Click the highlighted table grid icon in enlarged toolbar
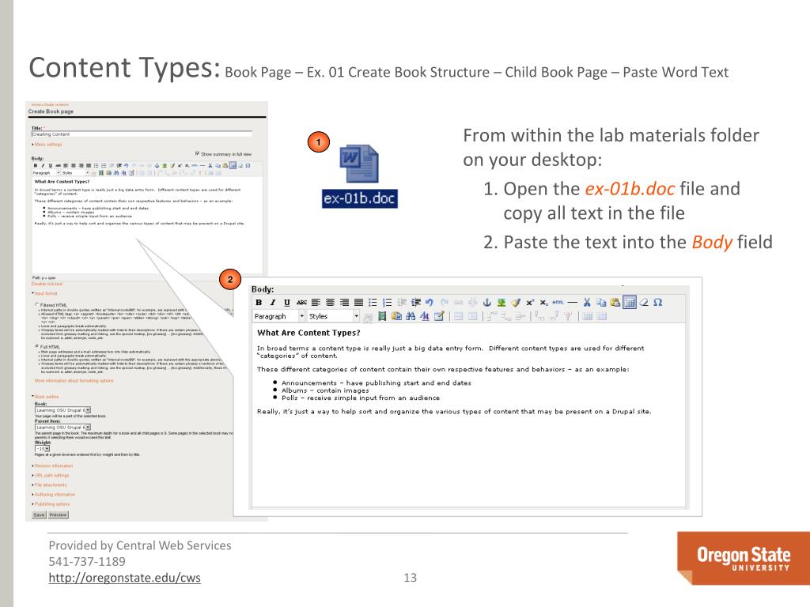The width and height of the screenshot is (810, 607). (629, 303)
